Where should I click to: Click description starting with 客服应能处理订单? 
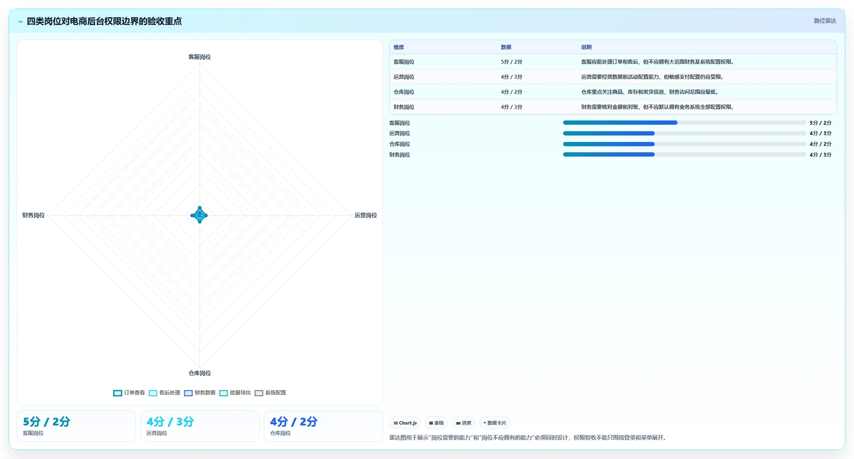coord(657,62)
